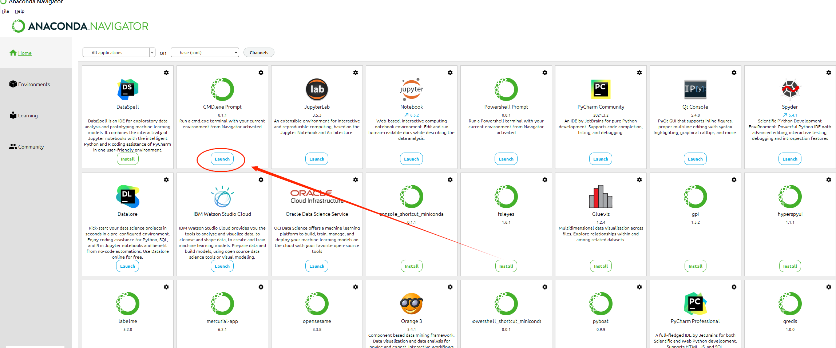Click Notebook update version 6.5.2 link
This screenshot has width=836, height=348.
click(x=412, y=115)
